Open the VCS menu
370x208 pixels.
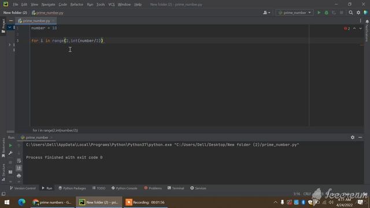(x=112, y=5)
